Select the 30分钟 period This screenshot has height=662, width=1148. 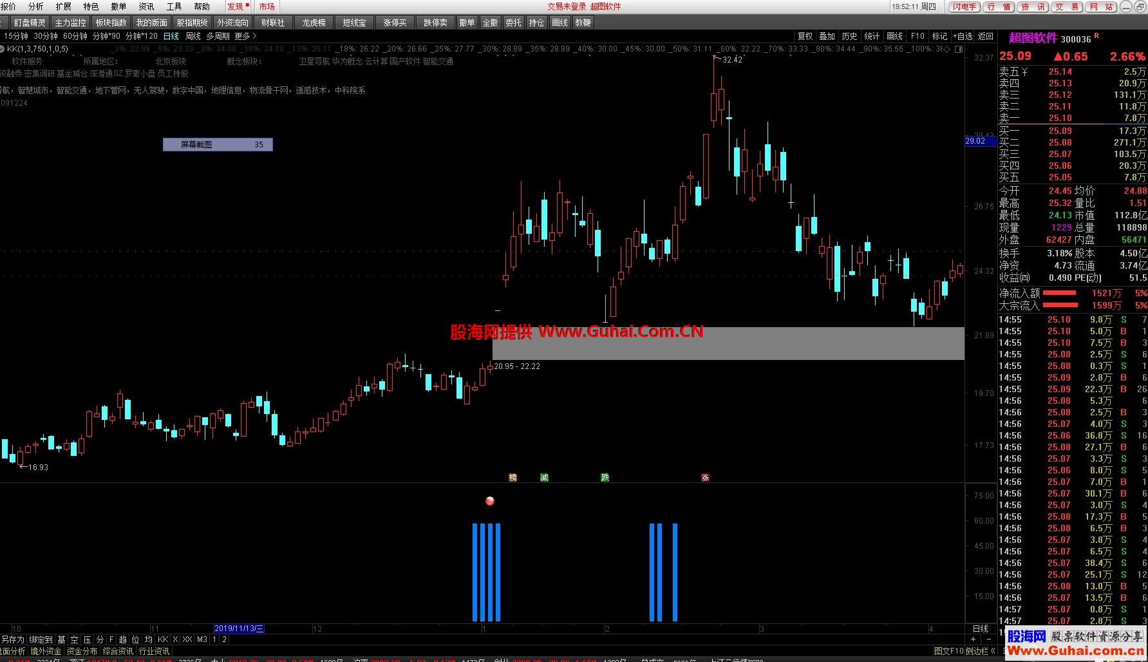(46, 36)
